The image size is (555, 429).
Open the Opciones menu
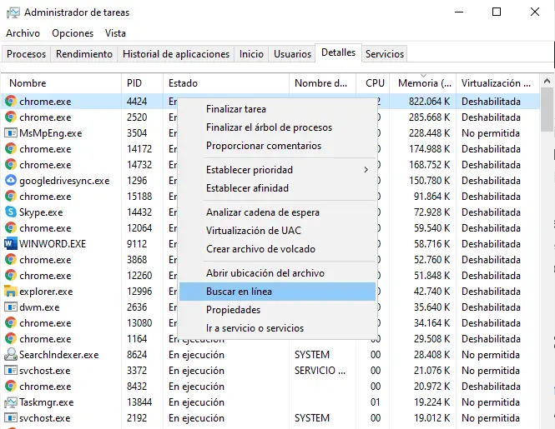pos(73,33)
